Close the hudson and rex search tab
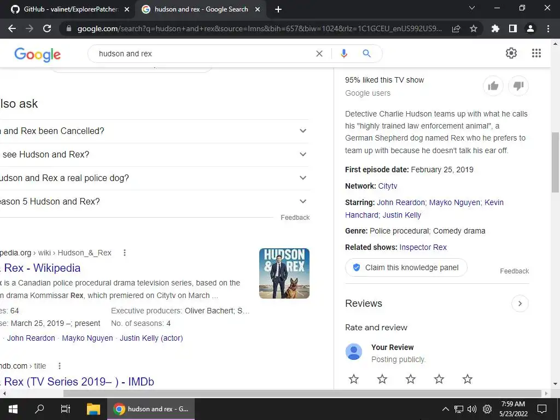Viewport: 560px width, 420px height. pyautogui.click(x=258, y=10)
